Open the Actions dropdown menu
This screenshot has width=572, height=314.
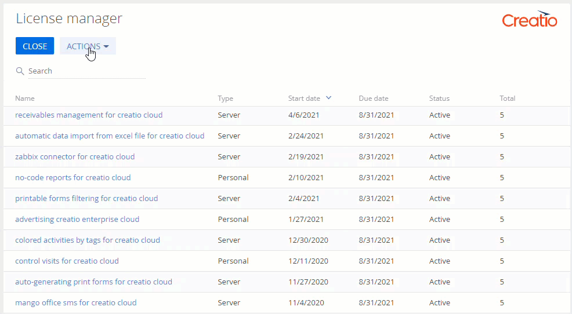tap(88, 46)
